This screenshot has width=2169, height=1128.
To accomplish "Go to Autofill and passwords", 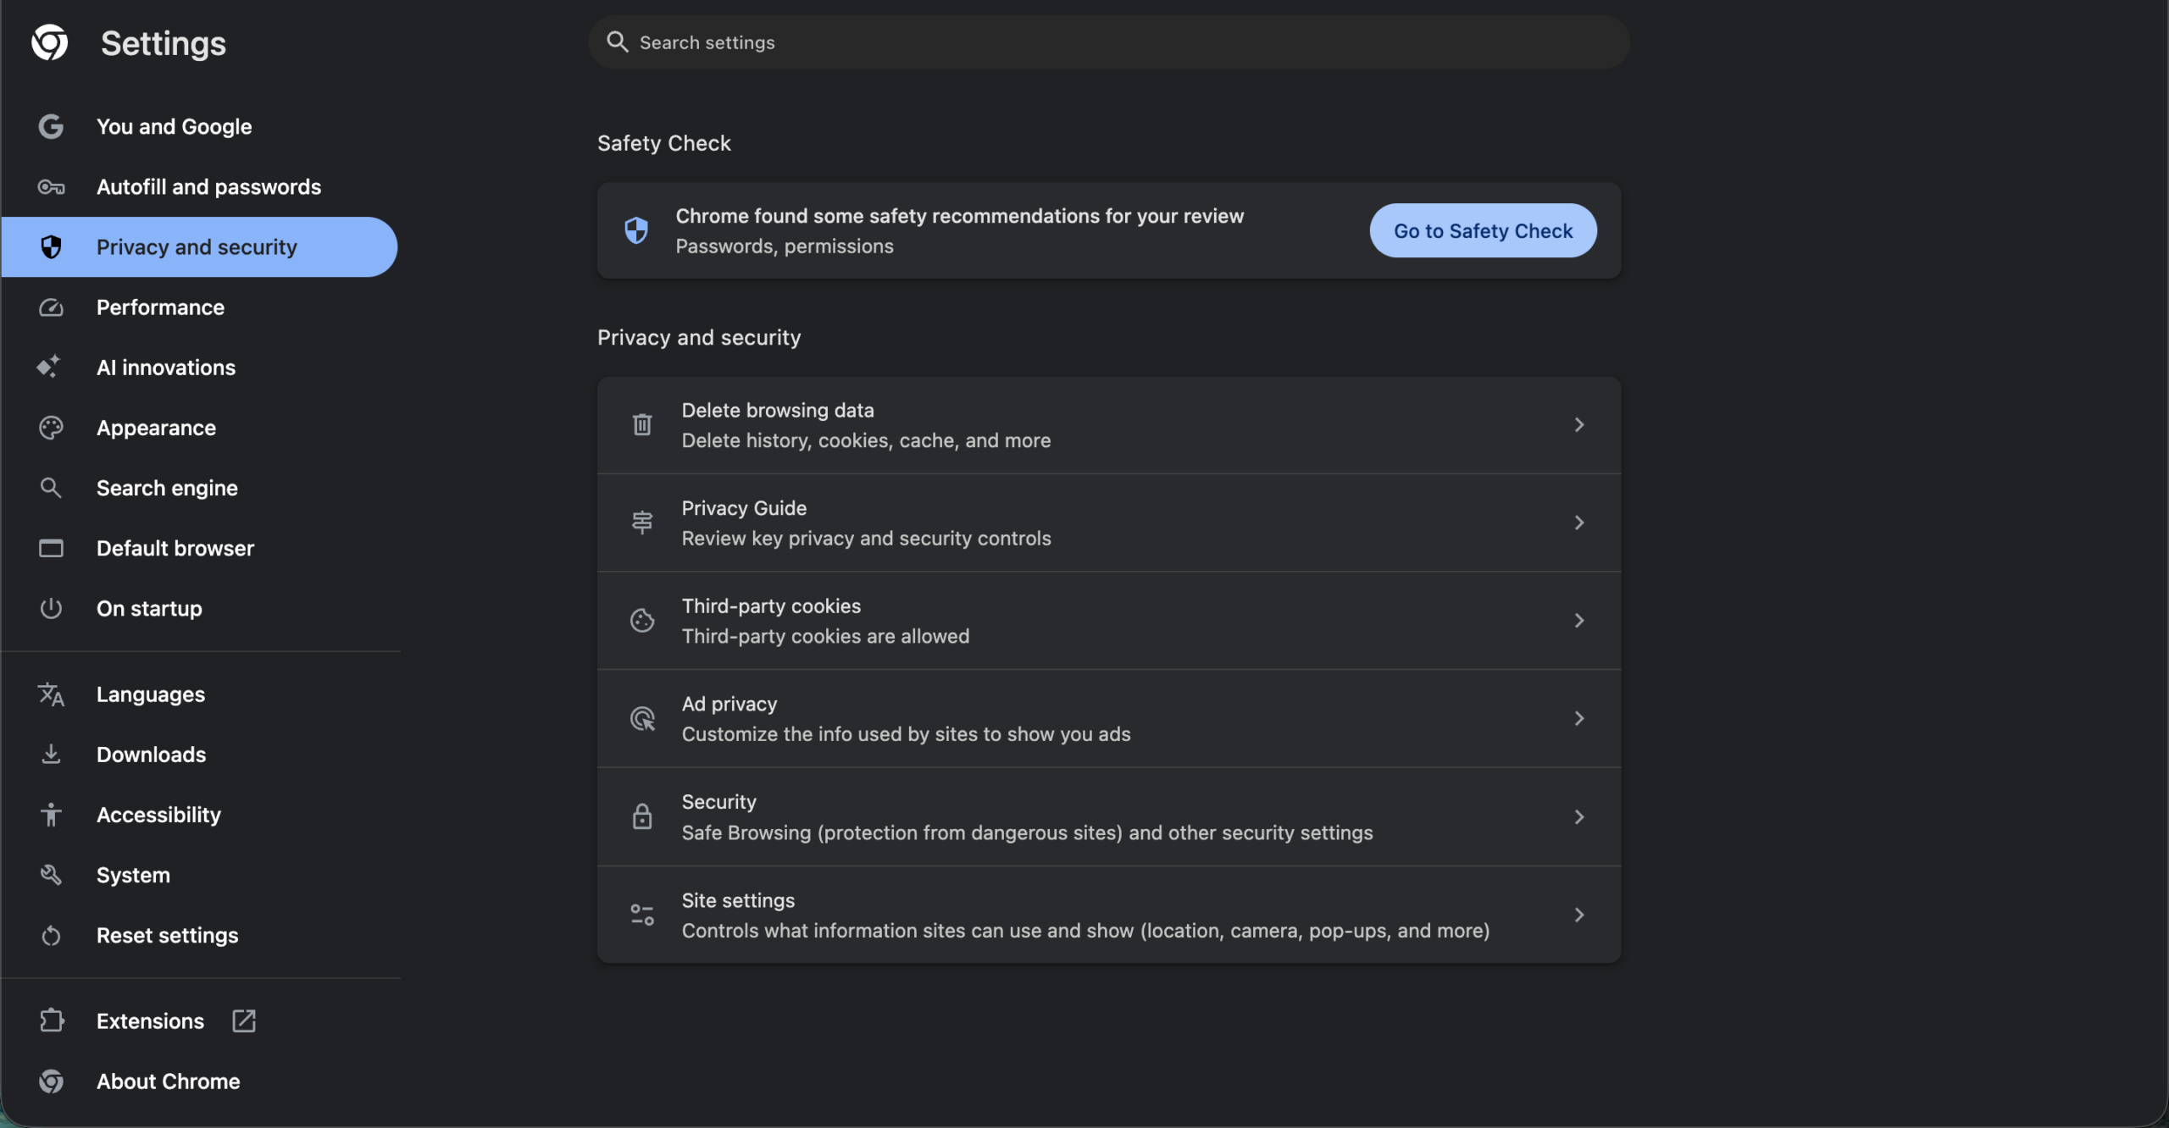I will point(200,186).
